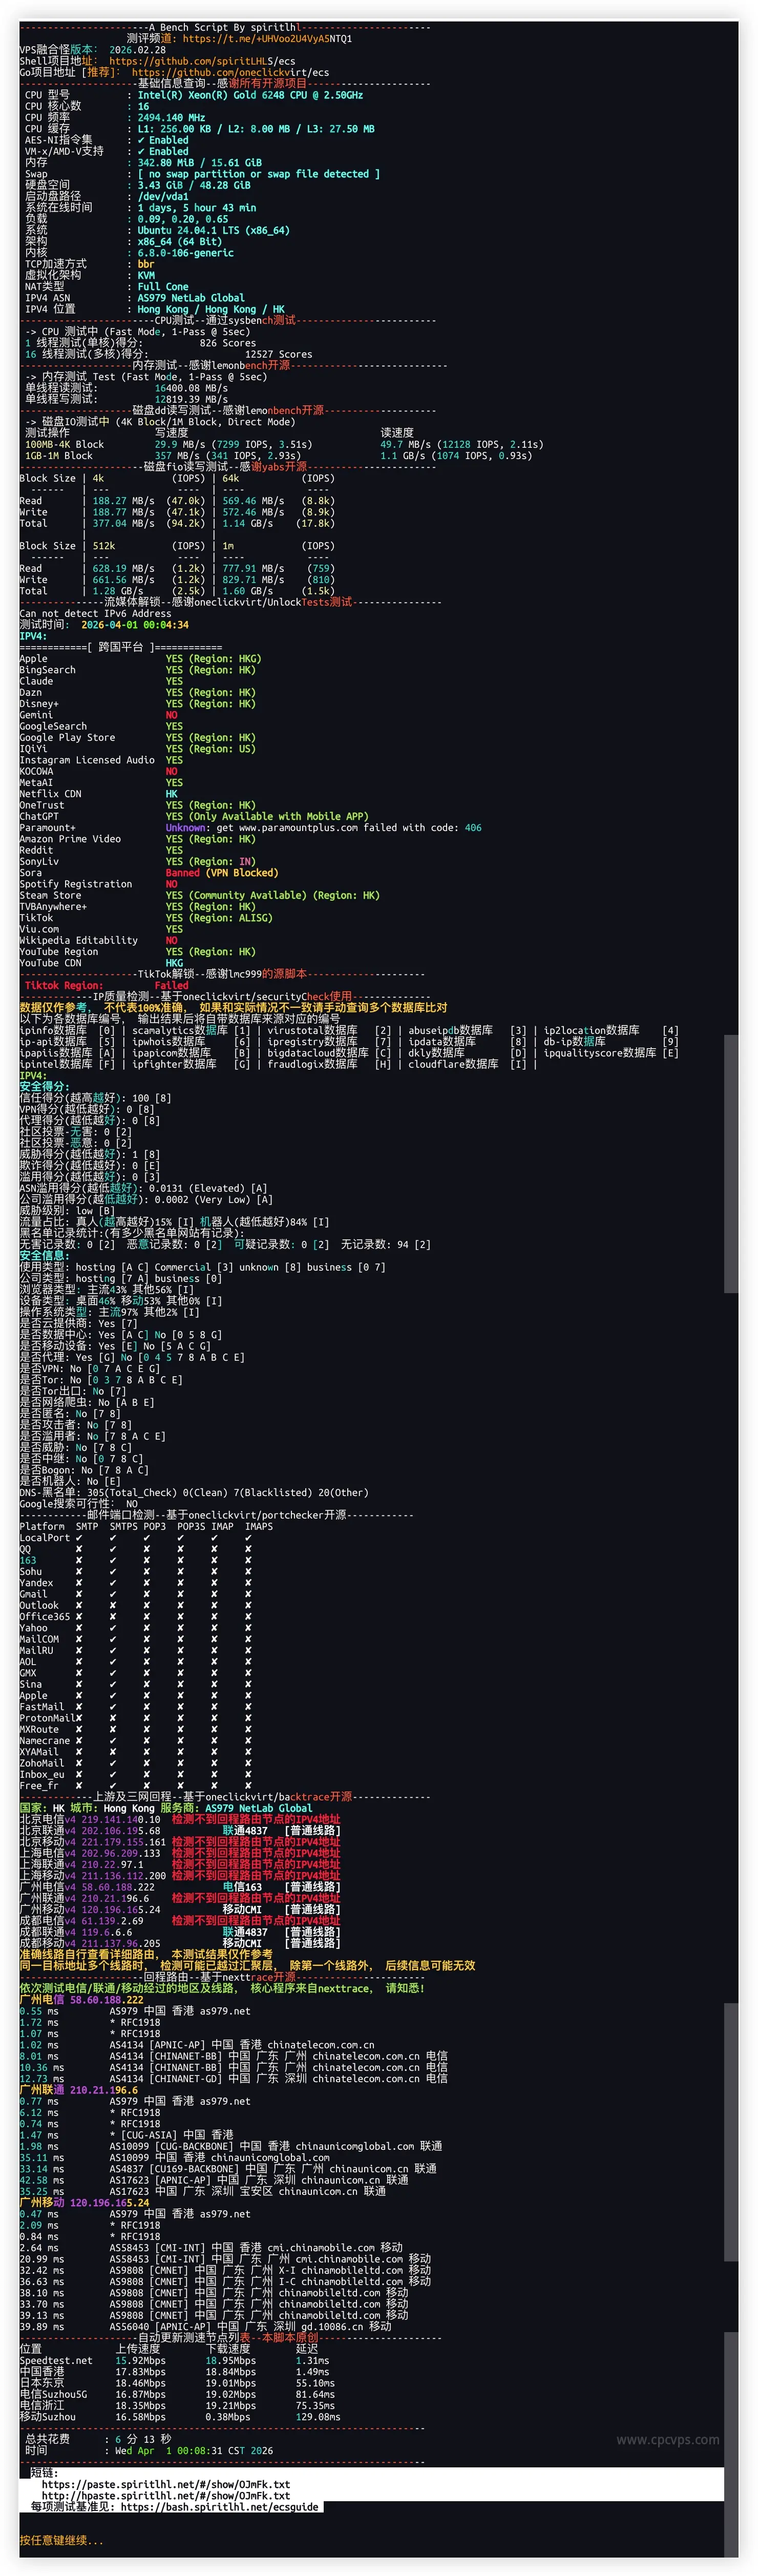Image resolution: width=758 pixels, height=2576 pixels.
Task: Click the LocalPort IMAPS checkmark
Action: 248,1537
